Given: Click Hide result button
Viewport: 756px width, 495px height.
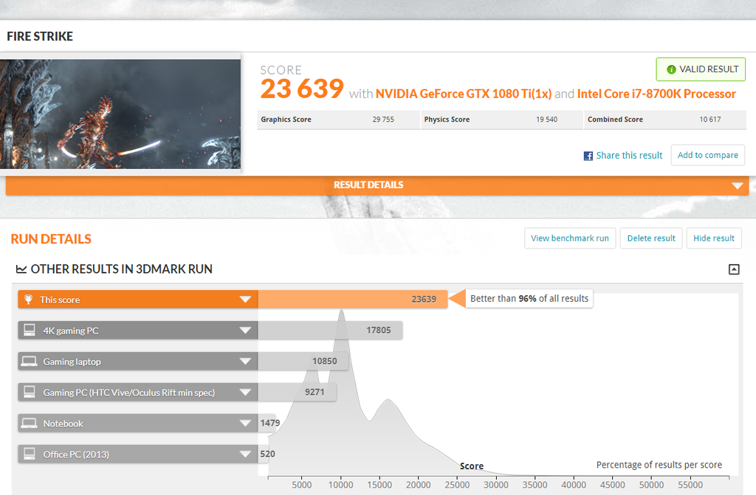Looking at the screenshot, I should [714, 238].
